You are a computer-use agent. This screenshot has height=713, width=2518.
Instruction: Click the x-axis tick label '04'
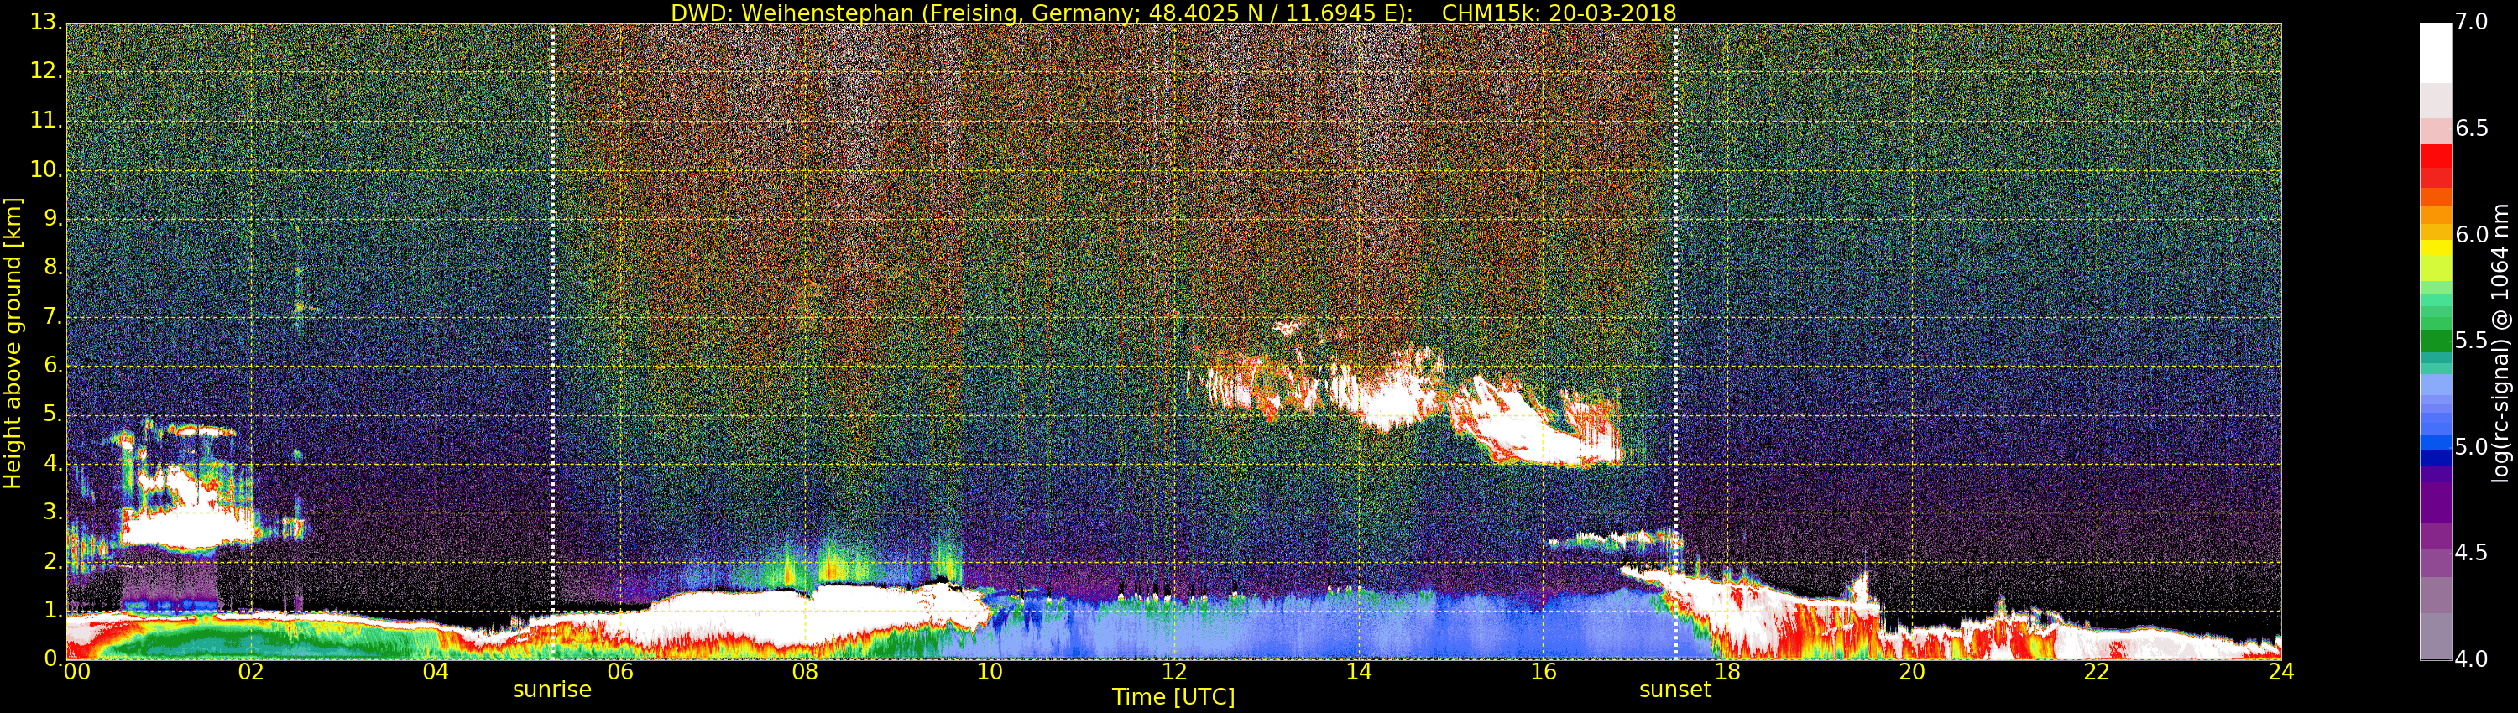coord(436,671)
